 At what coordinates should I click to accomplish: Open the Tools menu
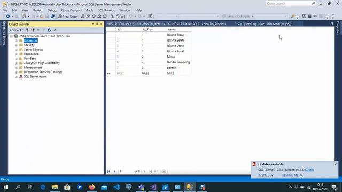pos(90,10)
